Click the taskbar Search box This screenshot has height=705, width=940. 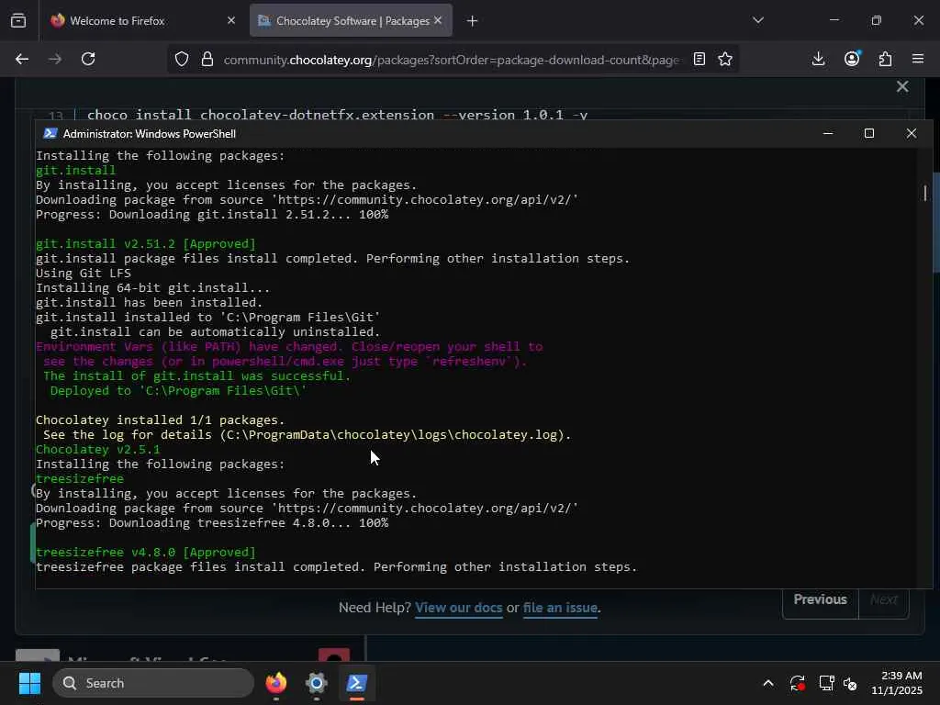click(153, 683)
